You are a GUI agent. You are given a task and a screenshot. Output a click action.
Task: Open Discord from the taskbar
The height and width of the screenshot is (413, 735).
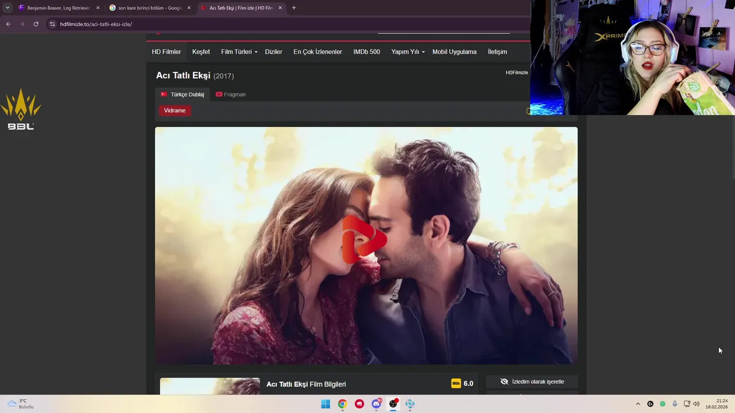tap(377, 404)
